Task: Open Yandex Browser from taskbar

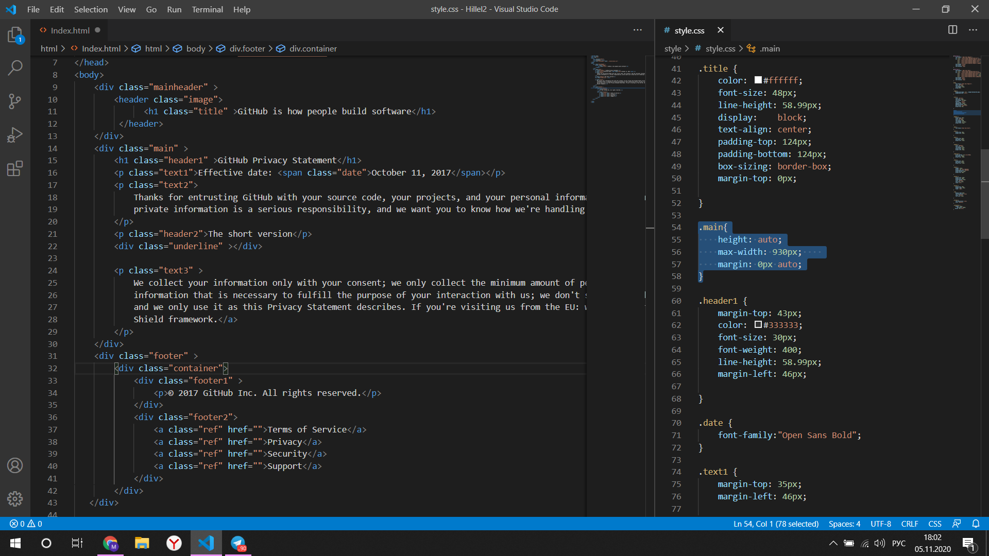Action: [174, 543]
